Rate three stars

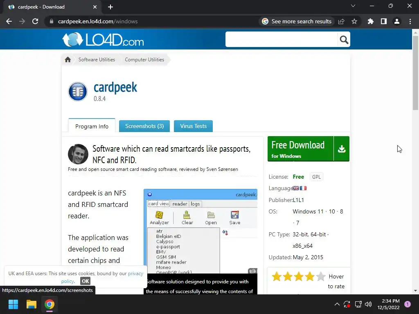(298, 277)
